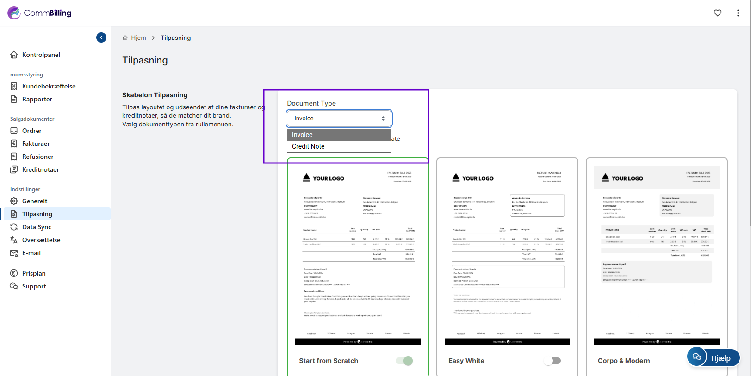Choose Invoice option in dropdown list
The width and height of the screenshot is (751, 376).
(302, 135)
